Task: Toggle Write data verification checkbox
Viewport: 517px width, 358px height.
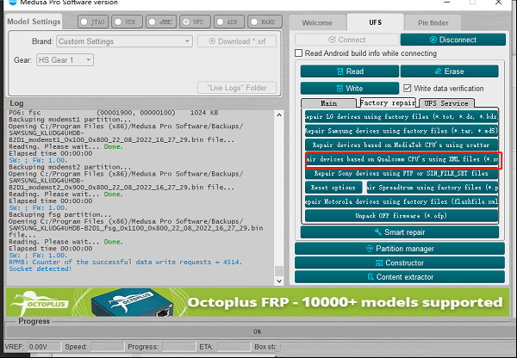Action: (x=408, y=89)
